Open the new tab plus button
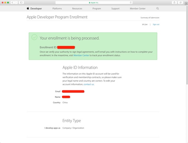The height and width of the screenshot is (143, 188). pos(186,4)
